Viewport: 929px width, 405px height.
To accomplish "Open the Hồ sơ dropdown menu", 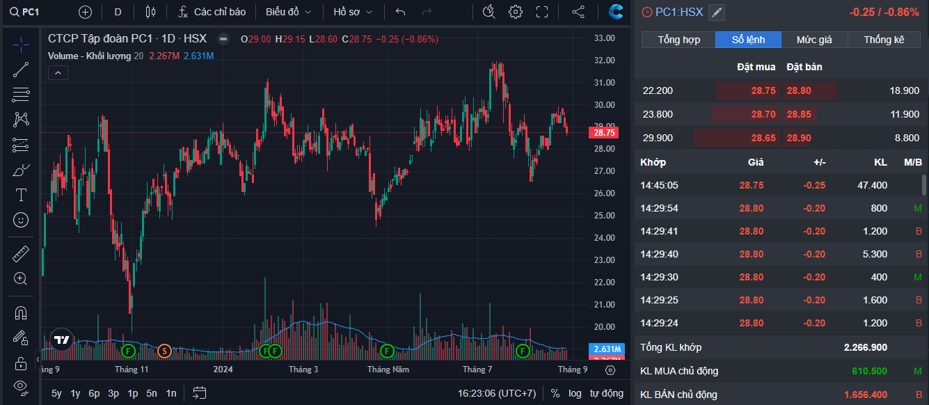I will pos(353,12).
